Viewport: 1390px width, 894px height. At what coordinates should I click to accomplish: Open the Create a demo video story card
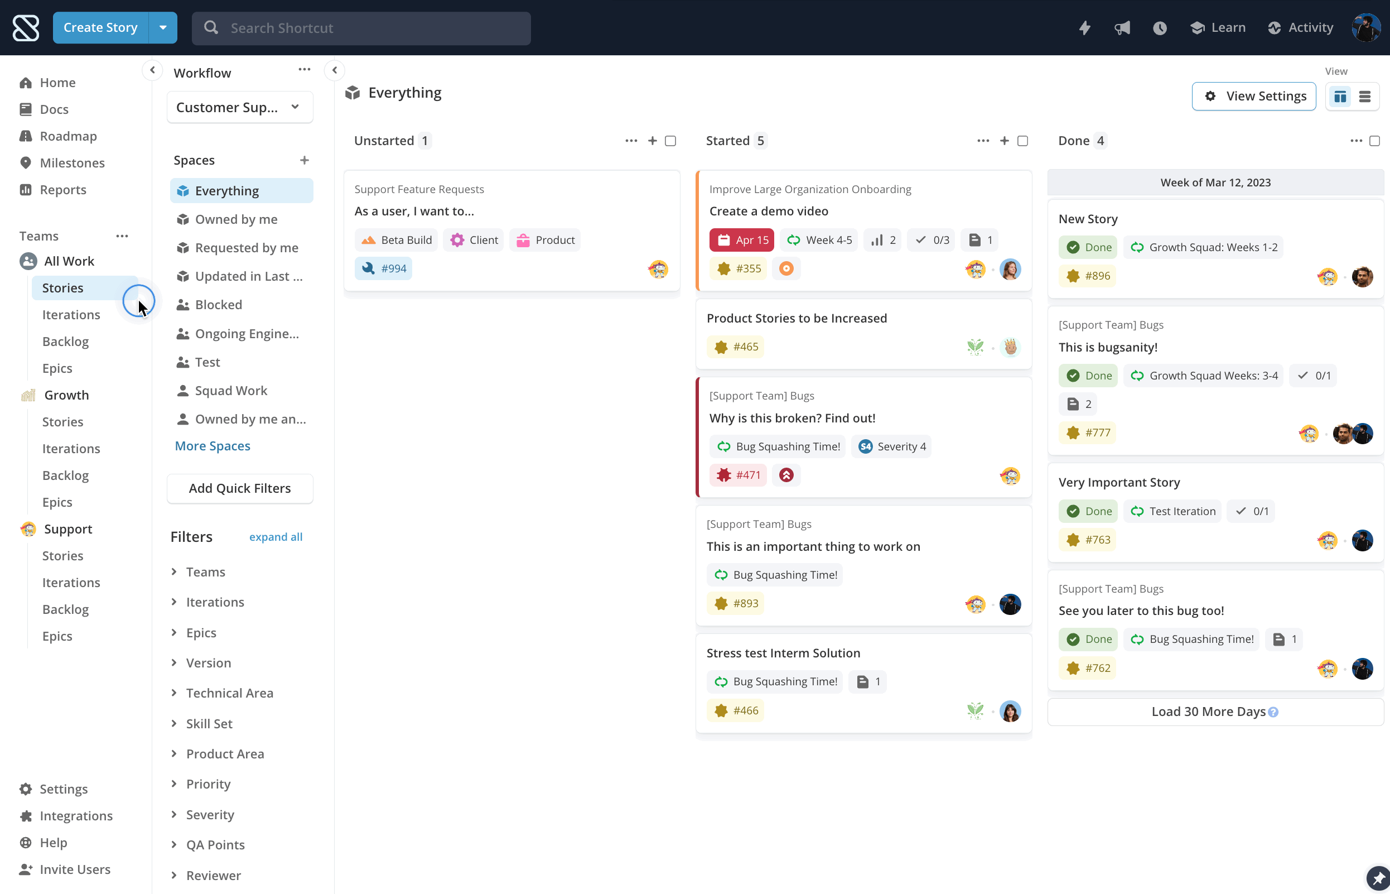click(x=864, y=231)
